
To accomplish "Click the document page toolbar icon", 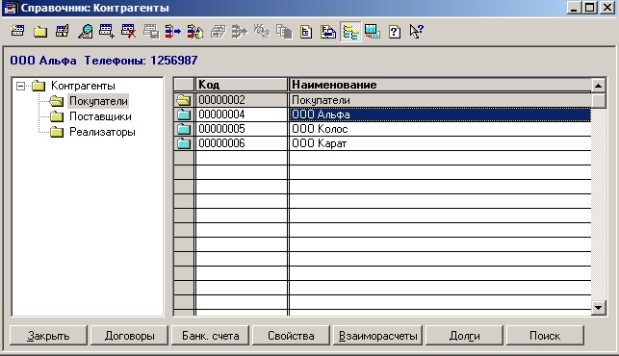I will click(306, 31).
